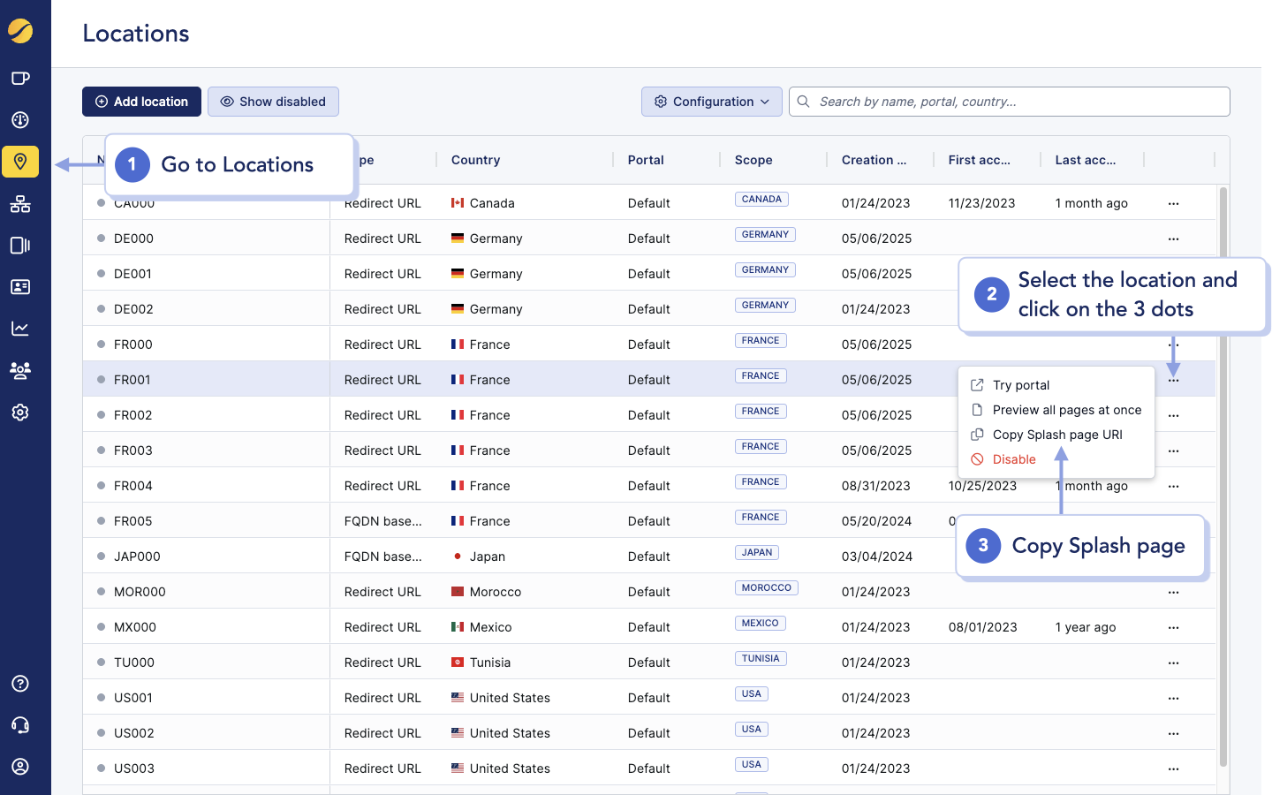The height and width of the screenshot is (795, 1272).
Task: Click the account profile icon at bottom
Action: 20,766
